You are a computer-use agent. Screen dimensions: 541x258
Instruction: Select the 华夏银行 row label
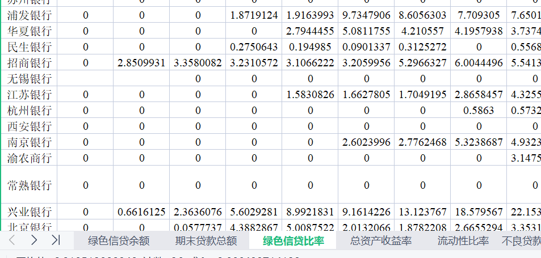(30, 31)
